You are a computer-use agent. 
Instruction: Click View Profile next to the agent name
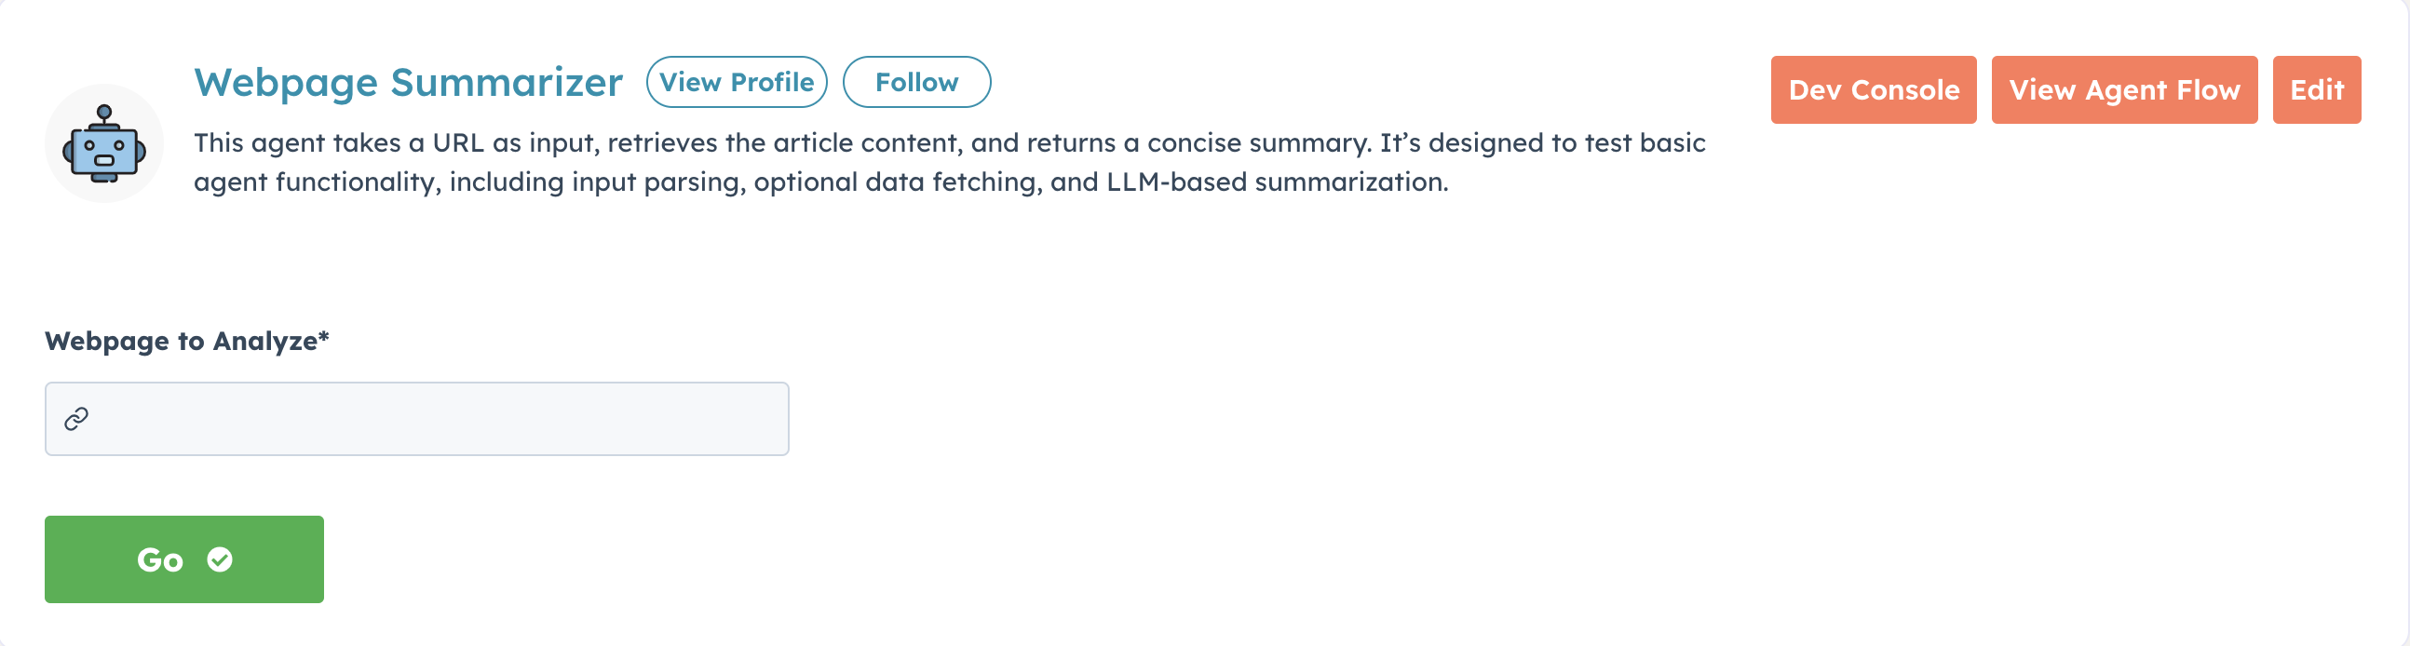click(737, 81)
